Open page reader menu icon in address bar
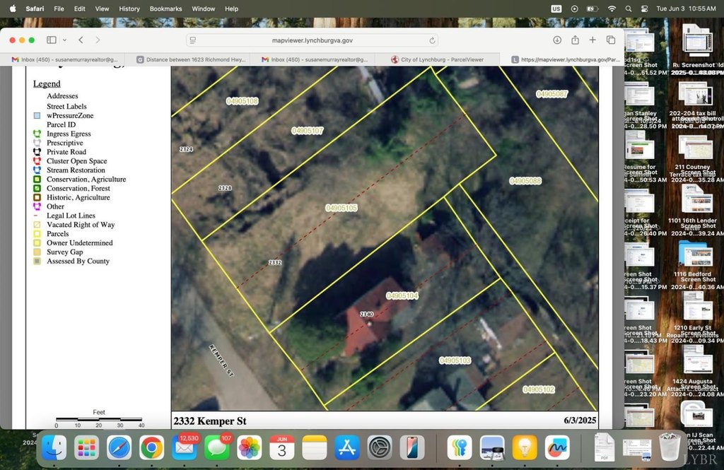Screen dimensions: 724x470 (193, 40)
